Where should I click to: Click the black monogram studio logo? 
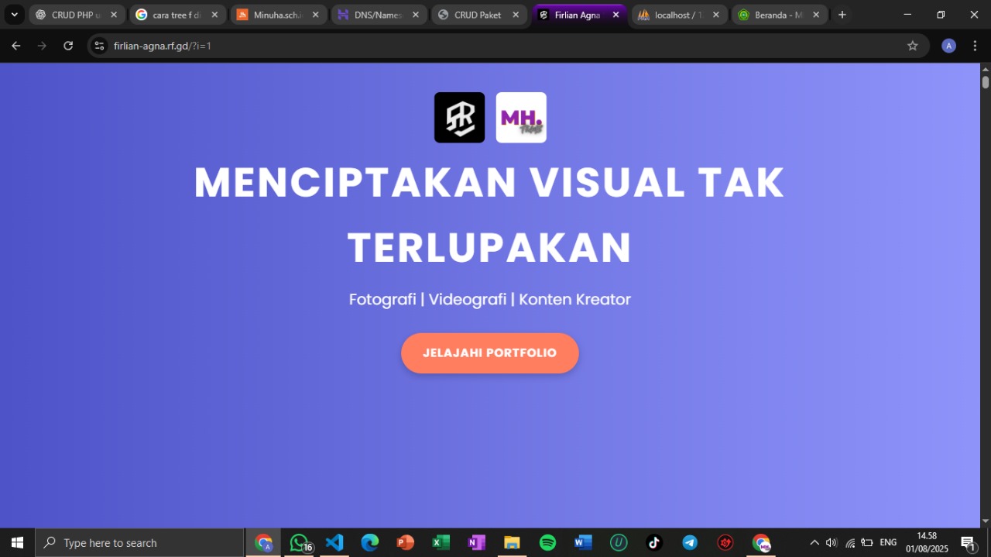(459, 117)
